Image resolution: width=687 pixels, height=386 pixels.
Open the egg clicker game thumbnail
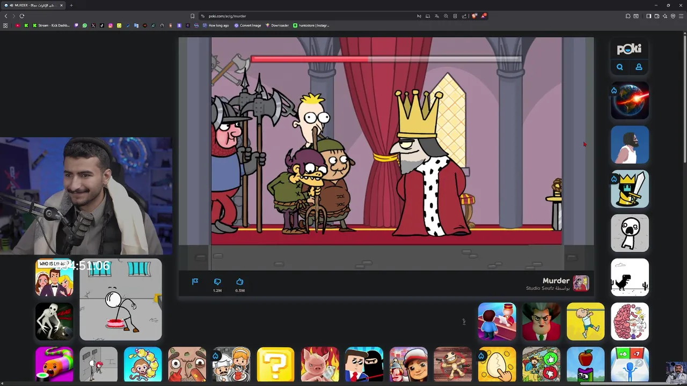coord(497,365)
